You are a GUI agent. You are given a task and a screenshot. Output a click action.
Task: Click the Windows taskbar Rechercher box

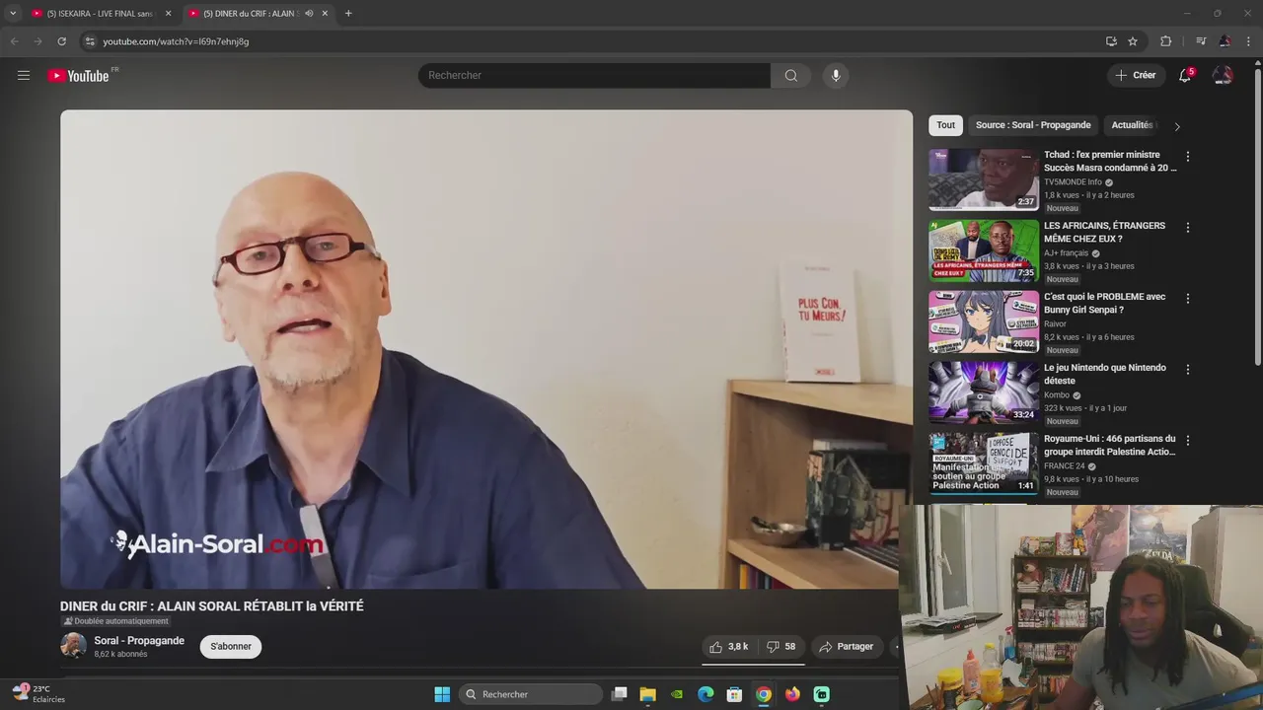[x=532, y=694]
